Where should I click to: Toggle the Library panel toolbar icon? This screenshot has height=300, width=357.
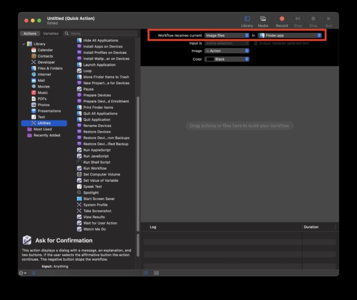246,19
